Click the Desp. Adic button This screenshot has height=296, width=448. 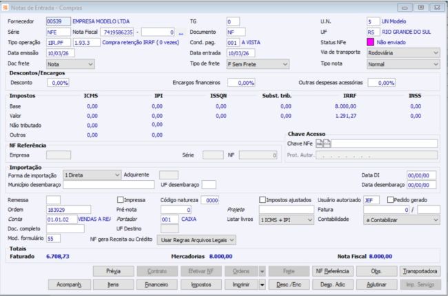[x=333, y=284]
